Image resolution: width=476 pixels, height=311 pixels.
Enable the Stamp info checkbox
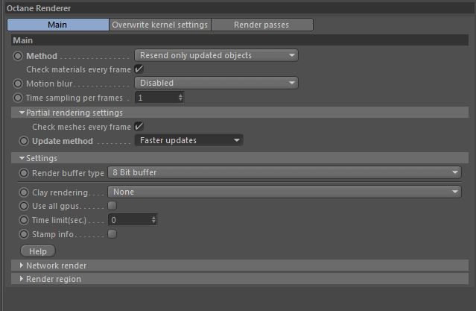pos(112,233)
